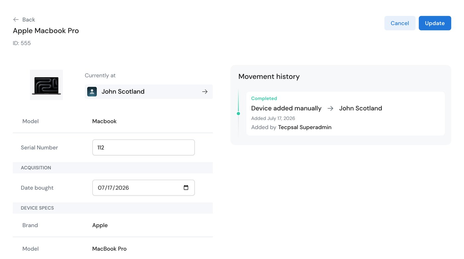The width and height of the screenshot is (464, 259).
Task: Click the 'Device added manually' text
Action: tap(286, 108)
